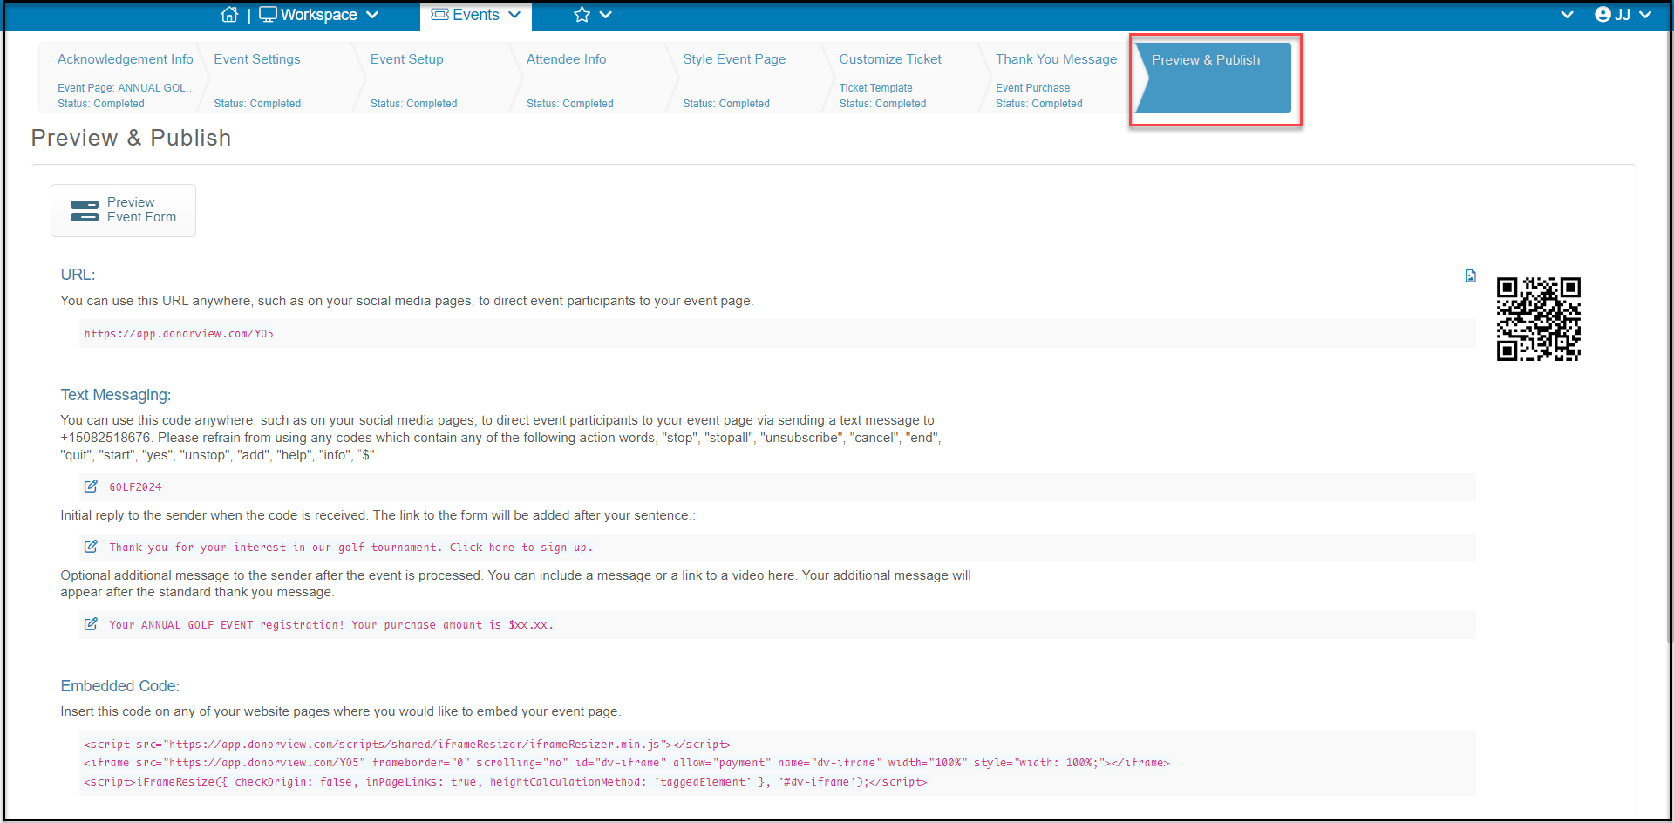Click the 'Your ANNUAL GOLF EVENT registration' message
Image resolution: width=1674 pixels, height=823 pixels.
(x=331, y=625)
